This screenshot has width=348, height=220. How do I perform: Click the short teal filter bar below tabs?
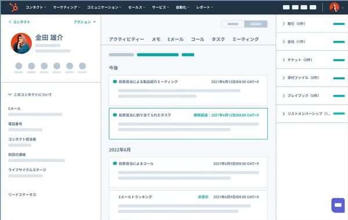(188, 55)
